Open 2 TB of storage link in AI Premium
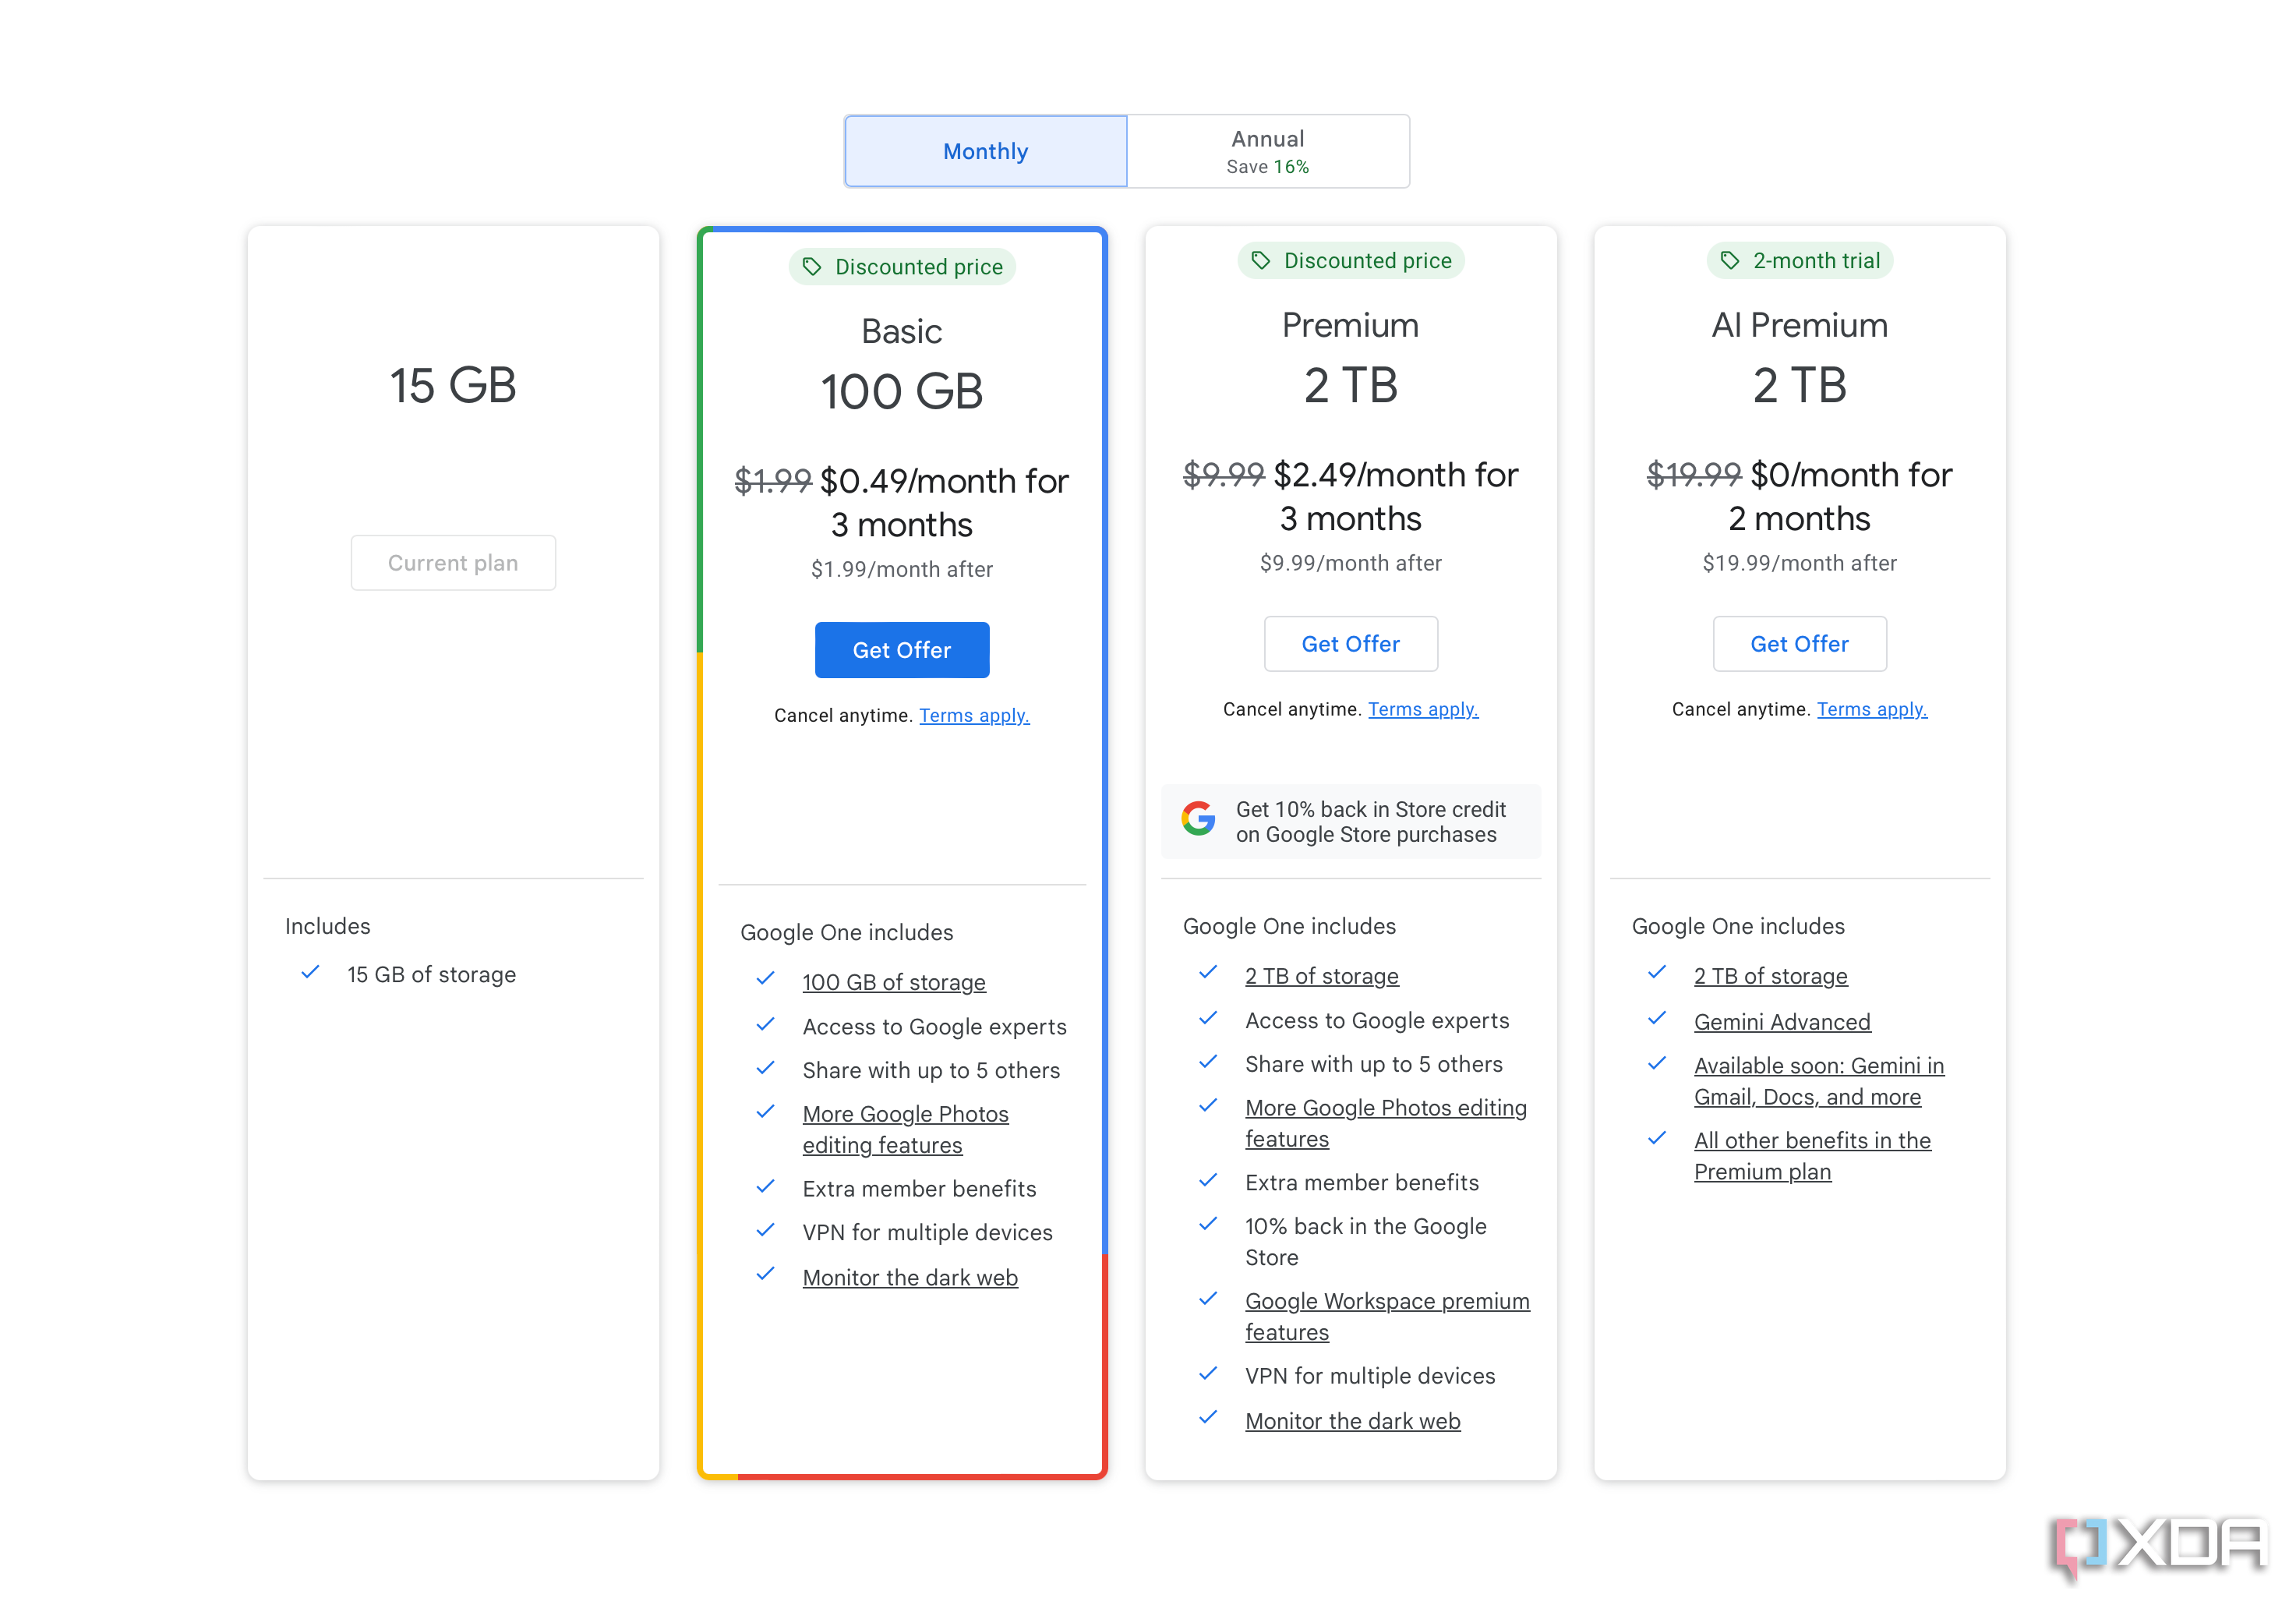 pyautogui.click(x=1771, y=976)
